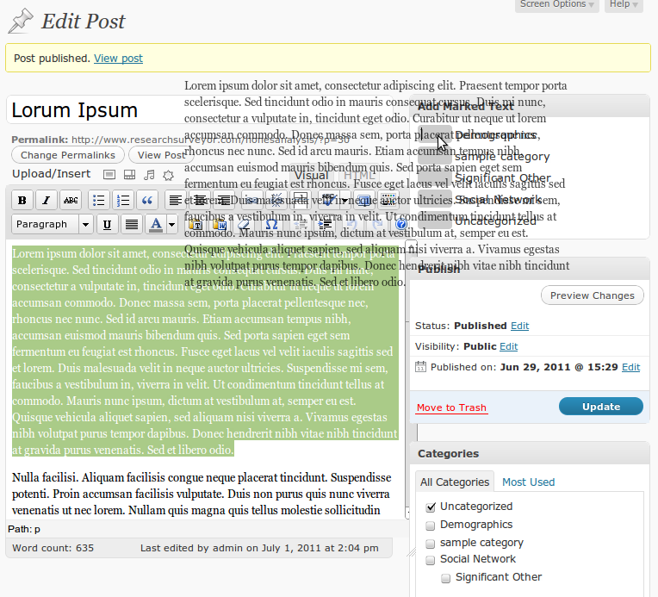Toggle fullscreen editing mode icon
The width and height of the screenshot is (658, 597).
coord(364,201)
